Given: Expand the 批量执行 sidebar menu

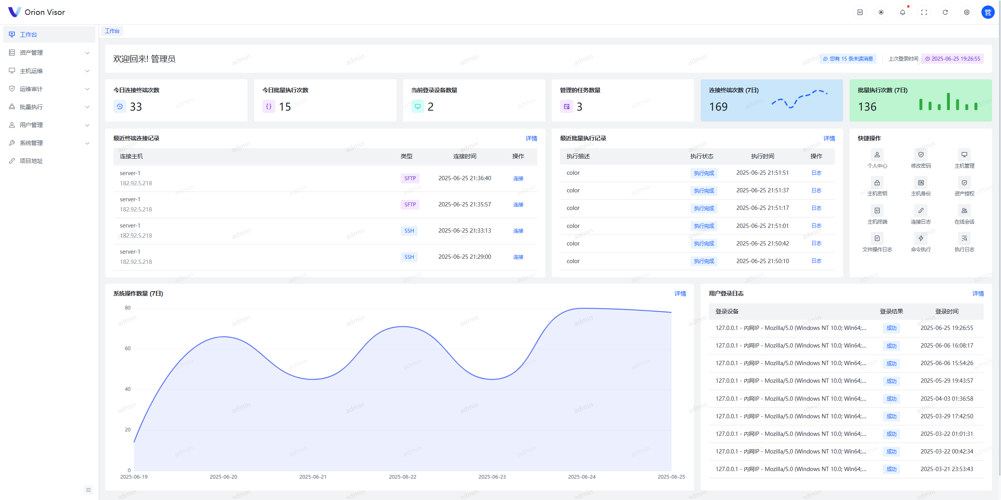Looking at the screenshot, I should (49, 107).
